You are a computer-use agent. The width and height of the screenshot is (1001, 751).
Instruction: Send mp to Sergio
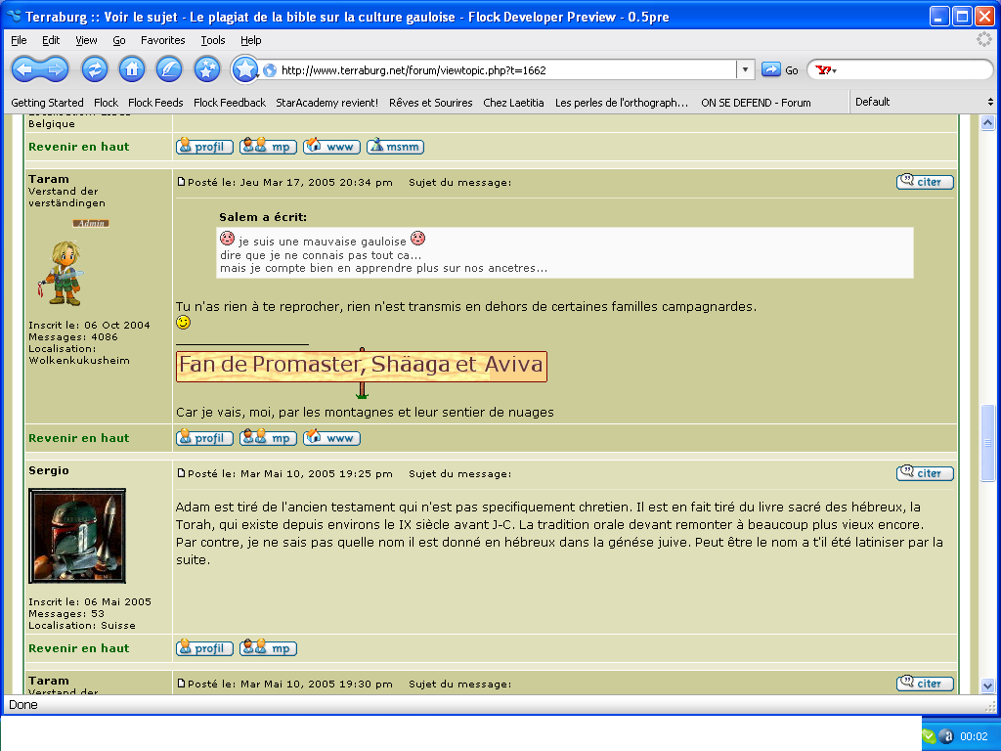(268, 648)
